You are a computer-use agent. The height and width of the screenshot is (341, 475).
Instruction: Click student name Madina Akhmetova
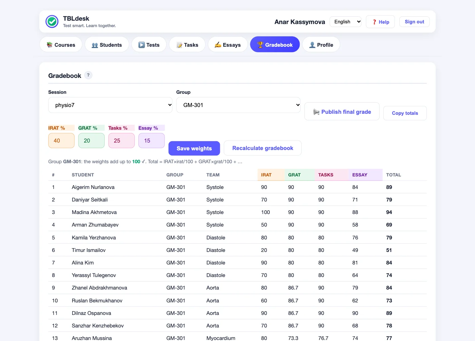point(94,212)
